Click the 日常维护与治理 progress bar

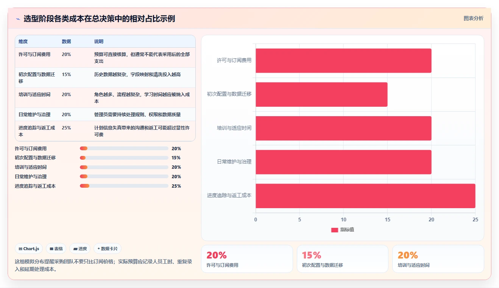point(124,176)
